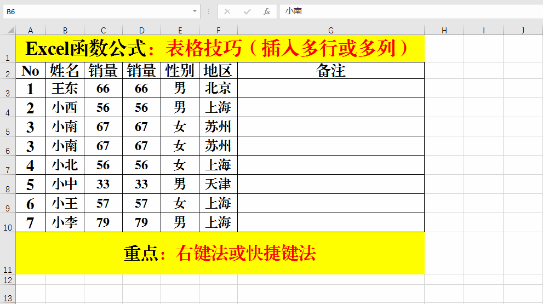The width and height of the screenshot is (543, 304).
Task: Click the cell with name 小王
Action: (x=65, y=203)
